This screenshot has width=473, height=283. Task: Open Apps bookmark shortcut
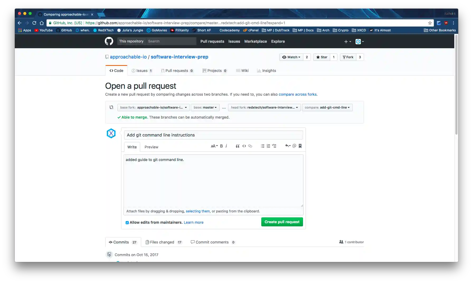click(x=25, y=30)
